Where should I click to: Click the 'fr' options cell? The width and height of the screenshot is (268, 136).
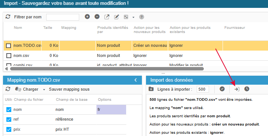click(111, 109)
